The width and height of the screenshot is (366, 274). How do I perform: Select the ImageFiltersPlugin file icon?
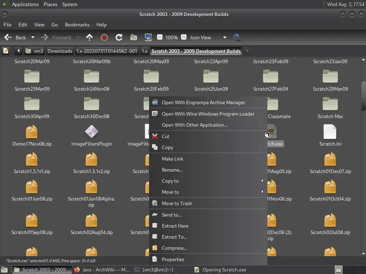pos(91,132)
